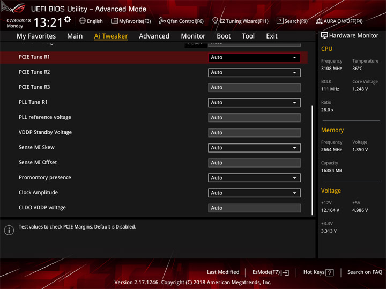Open the PCIE Tune R1 dropdown
Screen dimensions: 386x289
click(x=254, y=57)
